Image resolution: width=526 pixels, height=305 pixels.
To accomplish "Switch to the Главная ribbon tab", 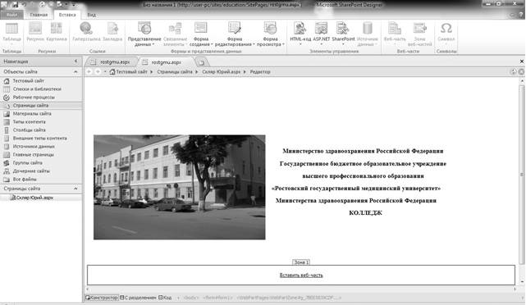I will [x=39, y=15].
